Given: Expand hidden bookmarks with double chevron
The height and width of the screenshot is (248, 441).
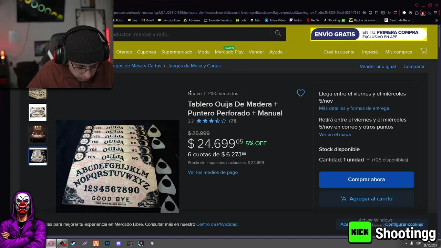Looking at the screenshot, I should click(x=437, y=20).
